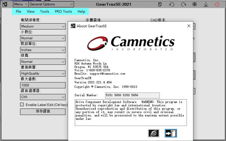Click the Version 2021.221.4.454 text

pos(93,82)
